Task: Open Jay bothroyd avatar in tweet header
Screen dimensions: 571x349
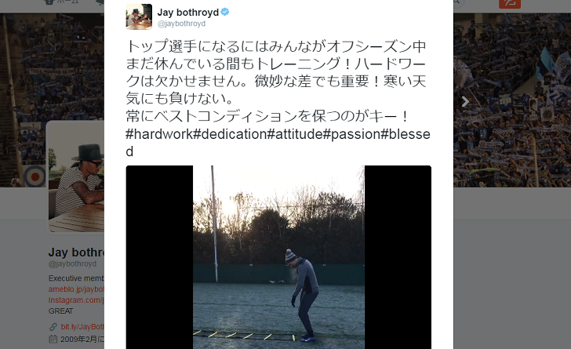Action: pos(139,16)
